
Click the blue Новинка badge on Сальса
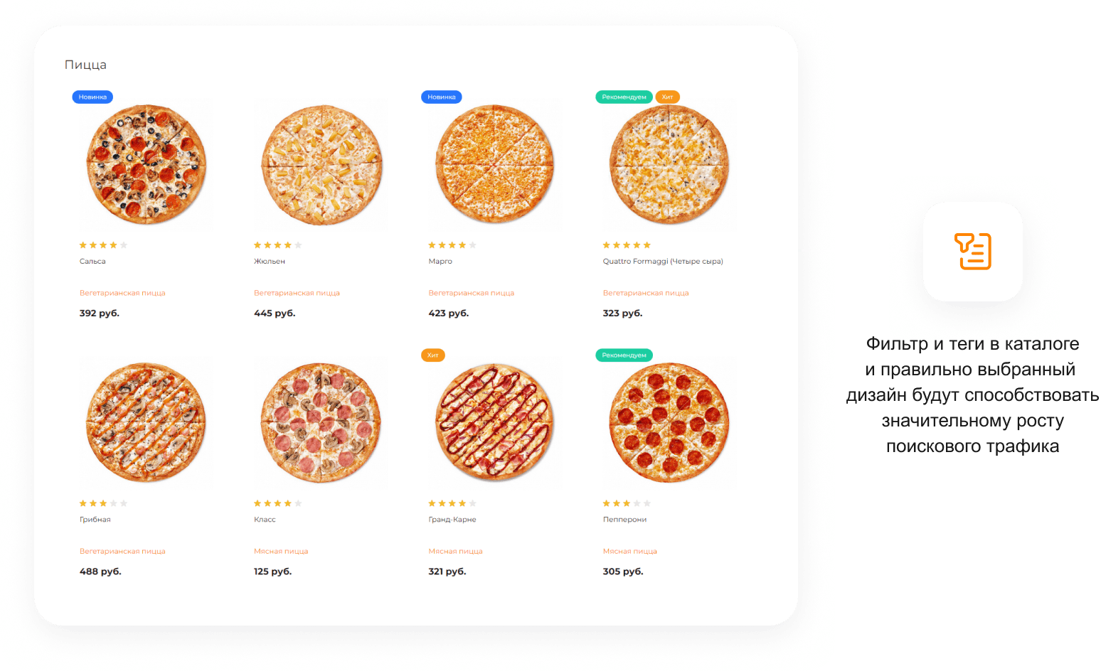pyautogui.click(x=92, y=97)
